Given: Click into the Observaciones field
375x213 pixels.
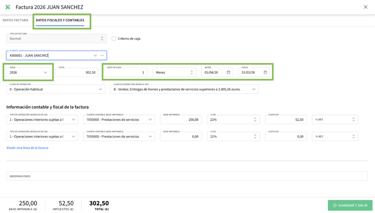Looking at the screenshot, I should 187,176.
